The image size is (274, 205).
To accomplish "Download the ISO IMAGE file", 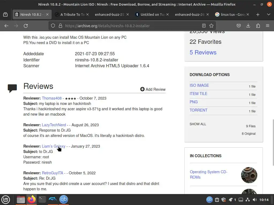I will [199, 85].
